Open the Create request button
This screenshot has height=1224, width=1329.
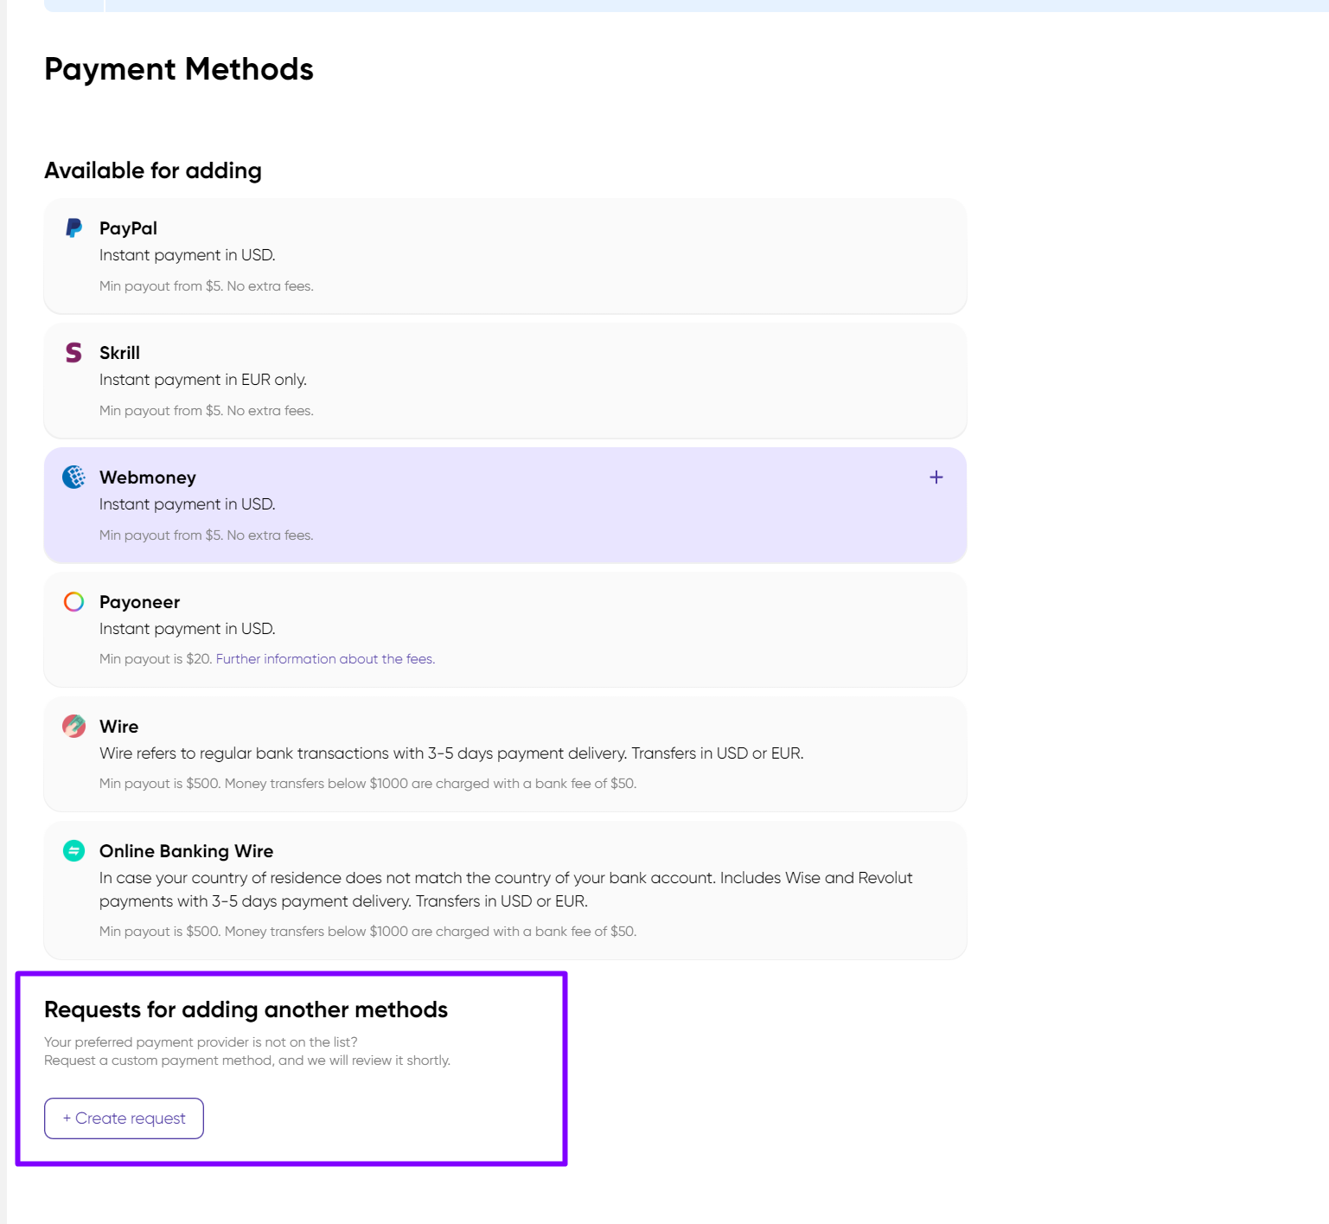tap(124, 1118)
